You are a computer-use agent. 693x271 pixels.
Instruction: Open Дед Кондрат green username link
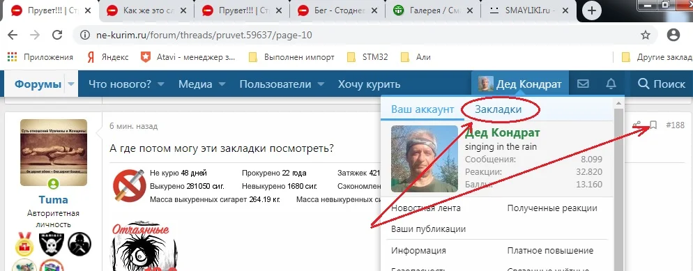click(503, 133)
